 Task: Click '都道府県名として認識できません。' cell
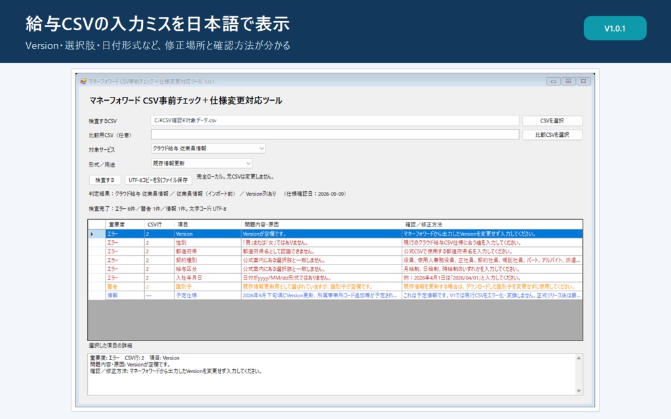click(321, 251)
